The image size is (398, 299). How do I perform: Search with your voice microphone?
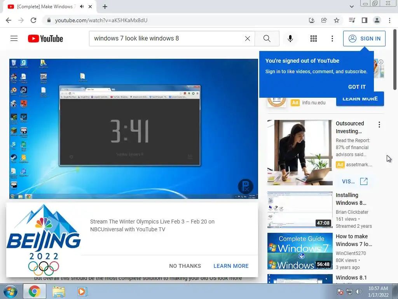tap(290, 39)
